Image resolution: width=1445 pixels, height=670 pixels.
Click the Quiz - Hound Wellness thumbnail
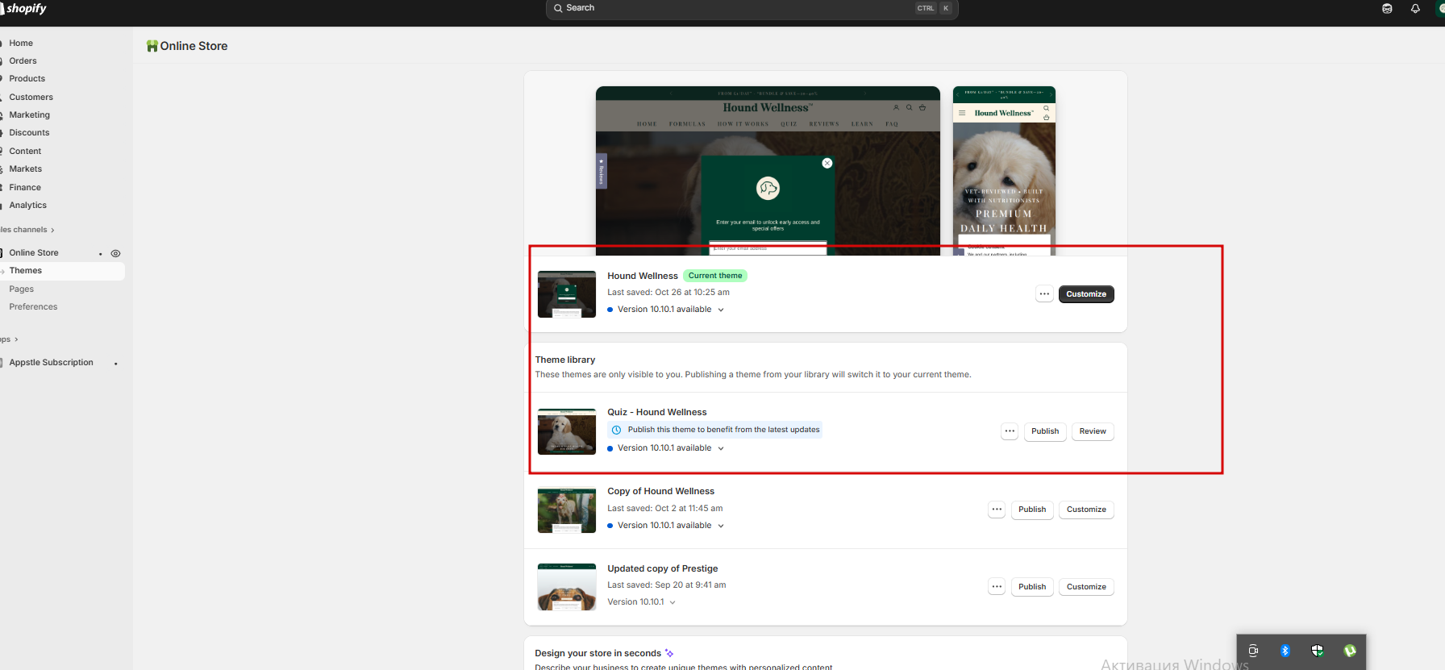(567, 432)
